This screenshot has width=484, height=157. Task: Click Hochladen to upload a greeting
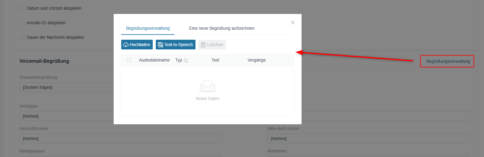[x=137, y=45]
